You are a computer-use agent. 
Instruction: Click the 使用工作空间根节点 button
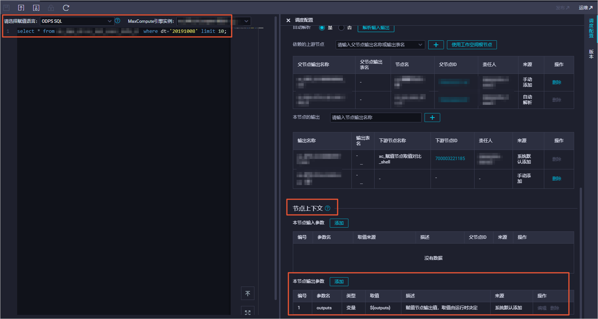click(472, 45)
